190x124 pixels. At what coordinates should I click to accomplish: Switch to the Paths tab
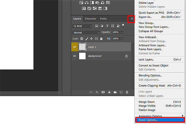(x=103, y=19)
